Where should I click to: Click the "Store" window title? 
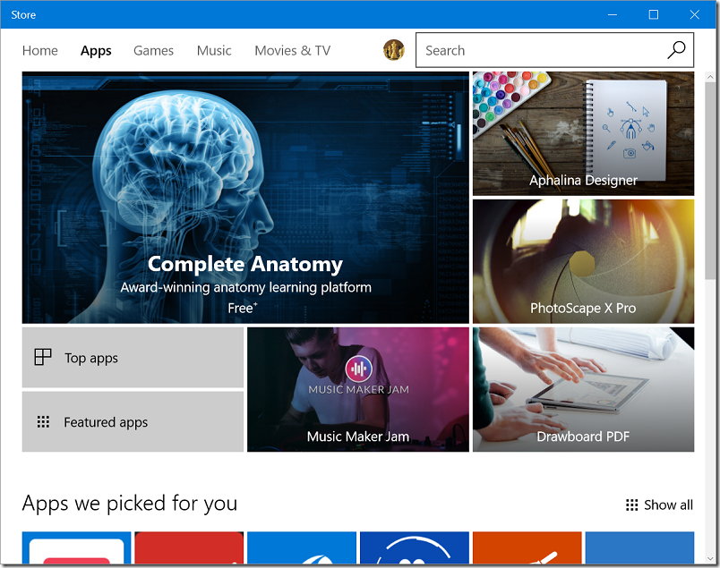(23, 14)
